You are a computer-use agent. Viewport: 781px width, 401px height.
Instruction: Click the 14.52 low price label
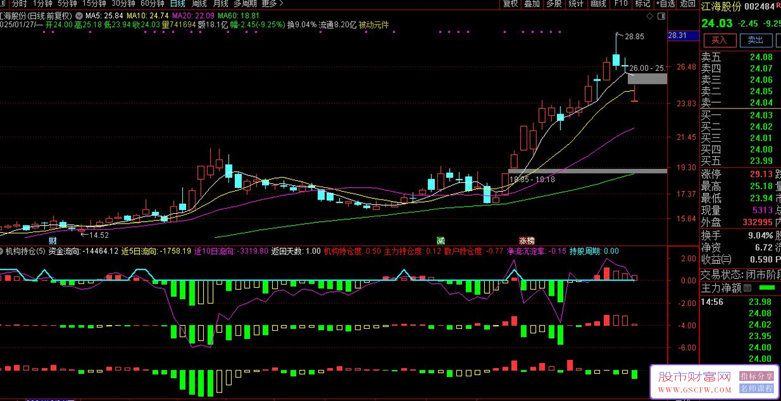(x=99, y=235)
